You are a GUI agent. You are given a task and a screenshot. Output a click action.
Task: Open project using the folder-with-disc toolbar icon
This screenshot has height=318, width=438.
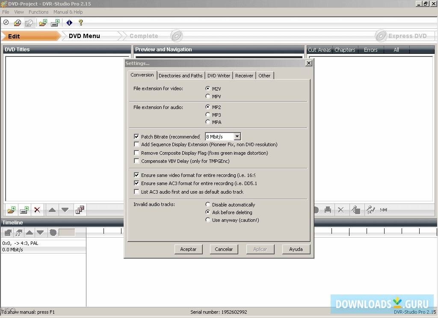(x=17, y=23)
